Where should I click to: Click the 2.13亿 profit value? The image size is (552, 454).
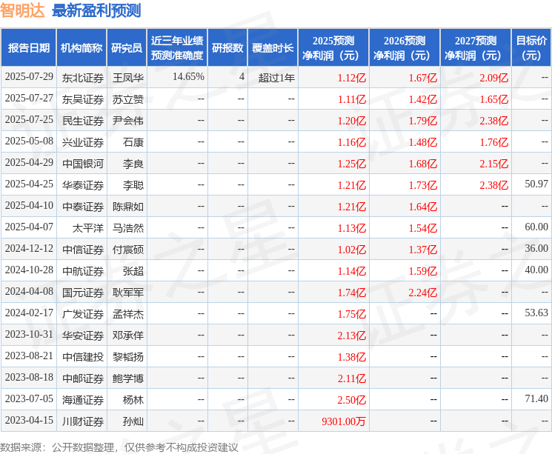pos(352,336)
